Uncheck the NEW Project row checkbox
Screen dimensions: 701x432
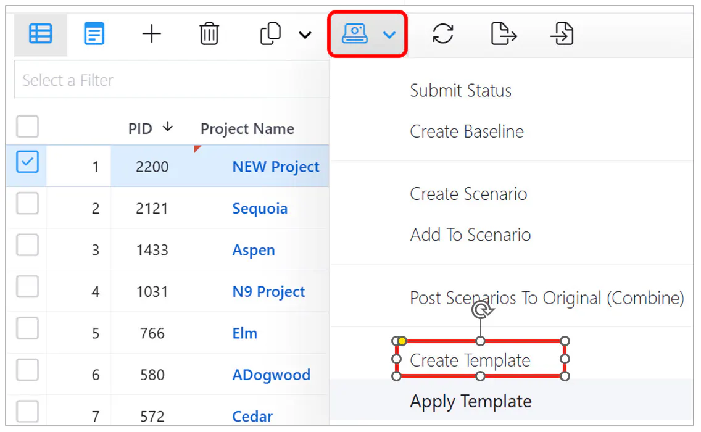27,162
